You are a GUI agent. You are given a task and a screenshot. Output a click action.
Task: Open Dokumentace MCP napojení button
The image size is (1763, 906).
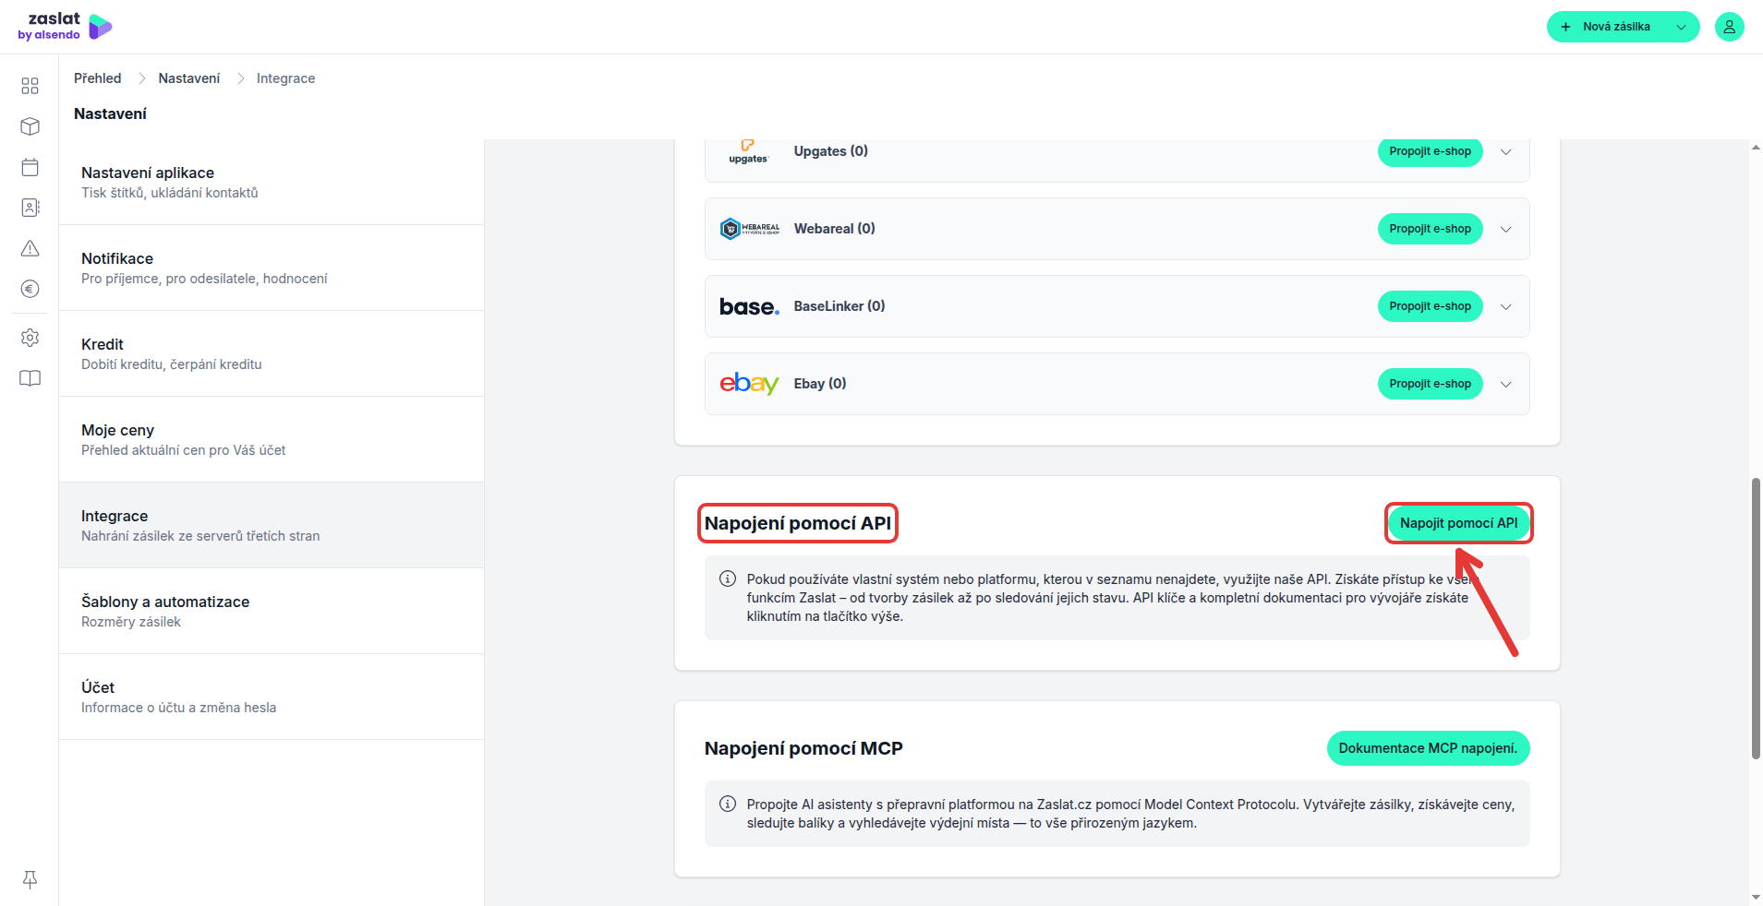coord(1428,748)
